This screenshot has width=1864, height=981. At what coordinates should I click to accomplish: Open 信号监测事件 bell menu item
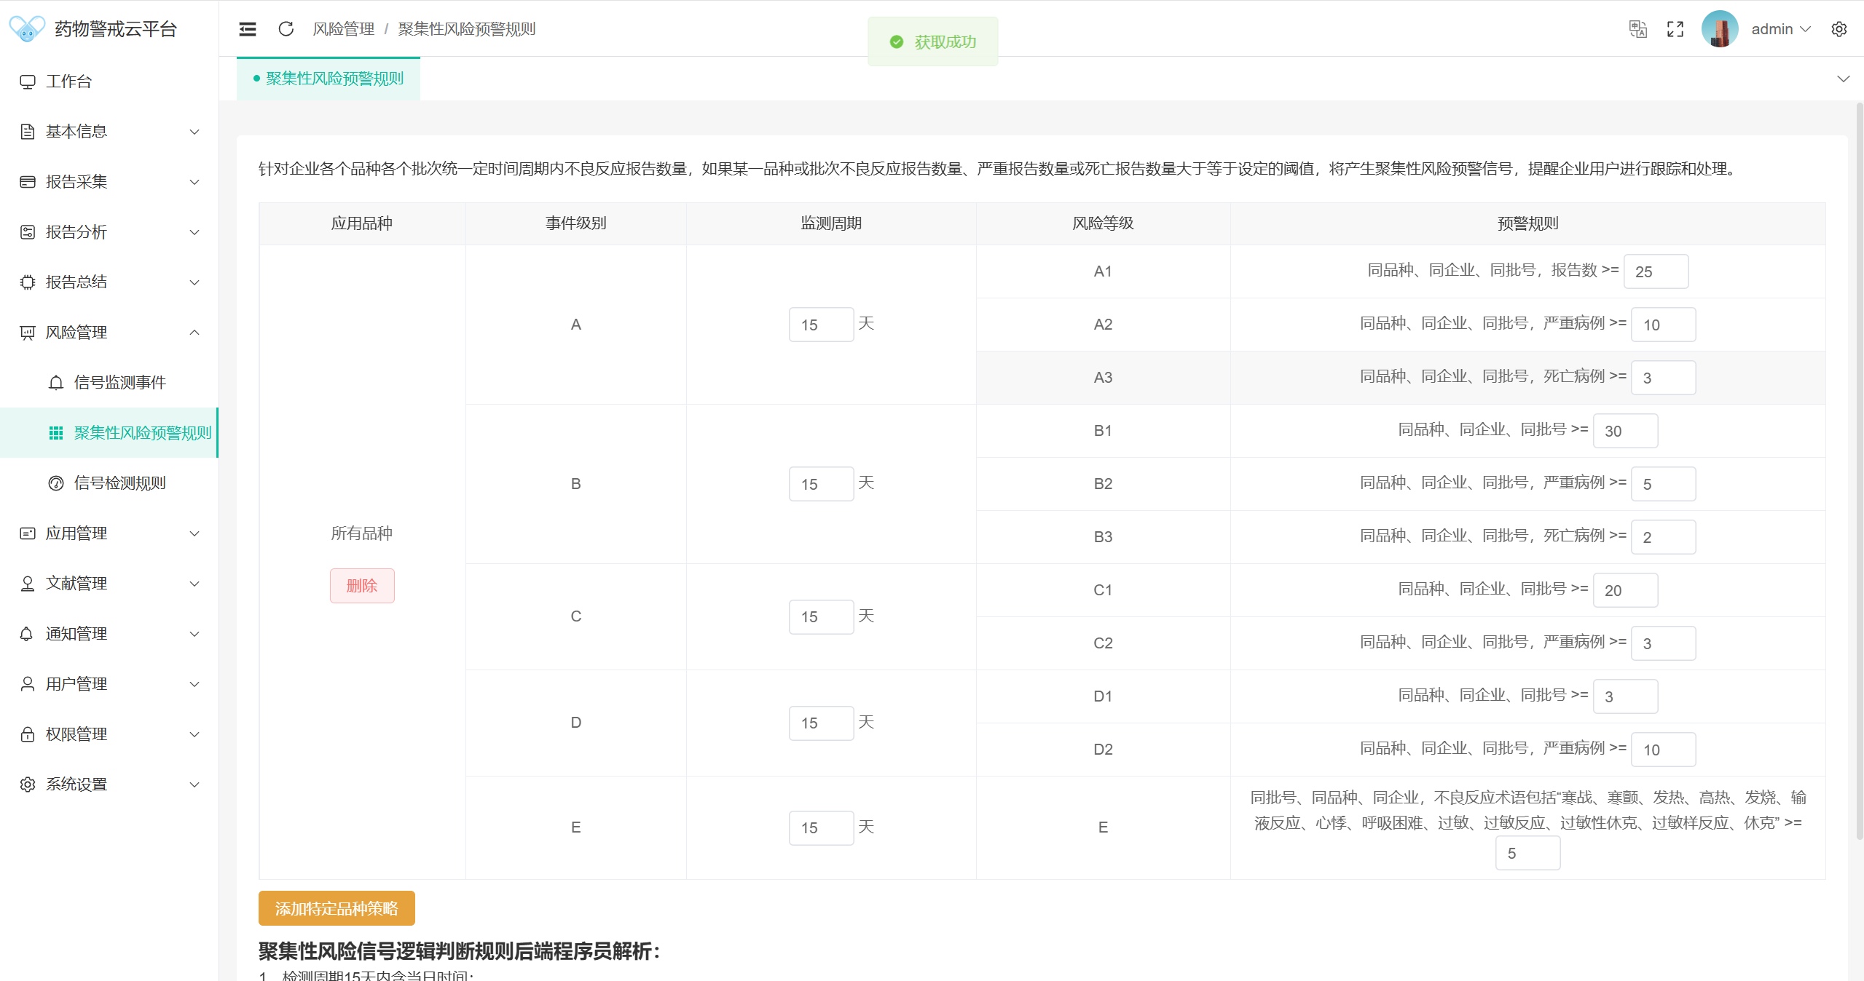pos(119,383)
